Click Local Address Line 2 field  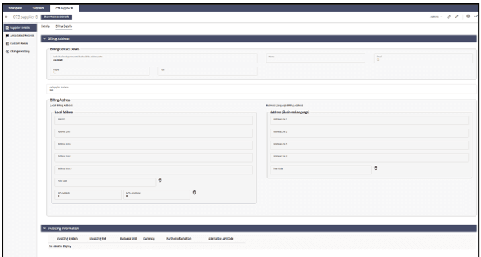[x=153, y=145]
